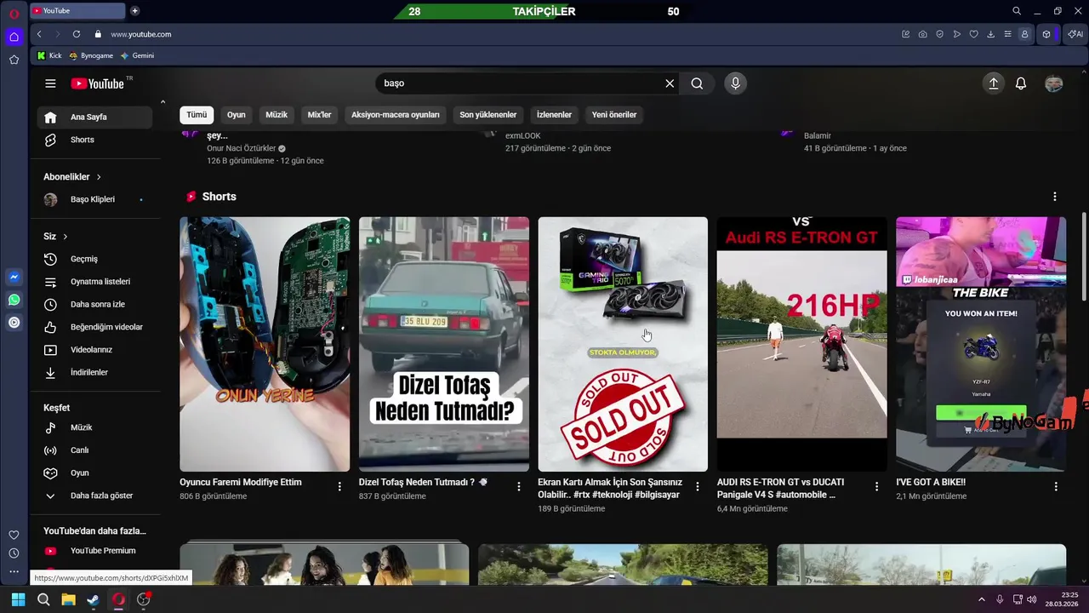The image size is (1089, 613).
Task: Open the Gemini bookmark
Action: pos(137,55)
